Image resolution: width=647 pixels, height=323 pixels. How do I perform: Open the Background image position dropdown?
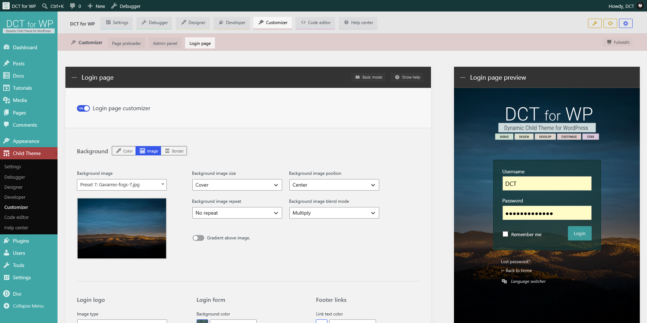click(334, 185)
